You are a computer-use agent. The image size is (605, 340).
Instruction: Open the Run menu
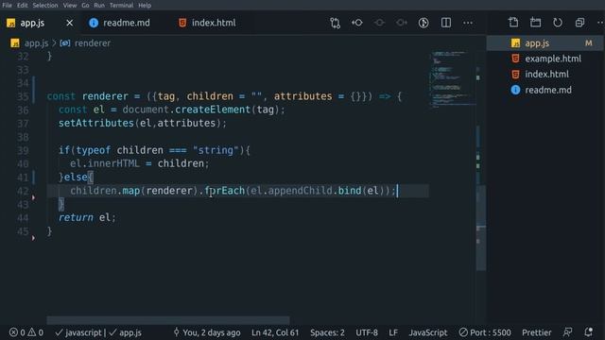[x=99, y=5]
